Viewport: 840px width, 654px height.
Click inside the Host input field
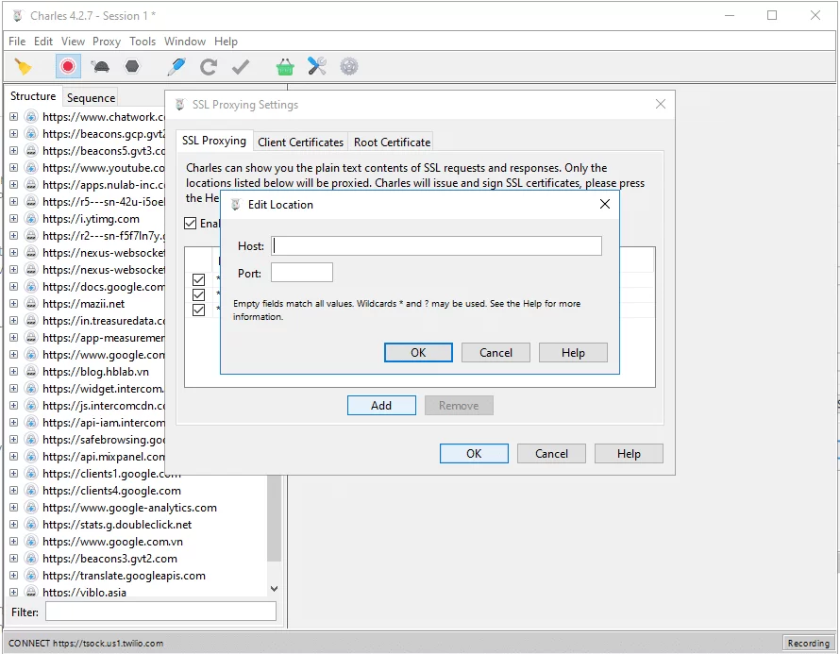(x=434, y=245)
